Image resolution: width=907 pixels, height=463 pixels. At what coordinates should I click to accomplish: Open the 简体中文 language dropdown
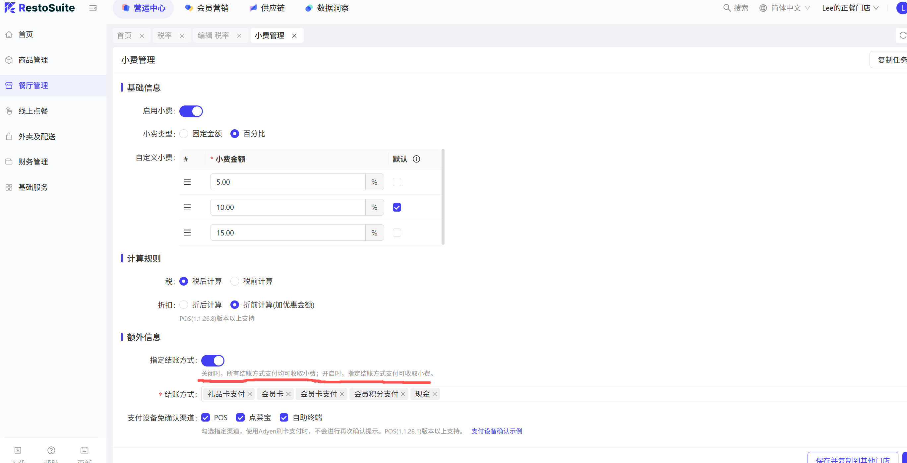[785, 8]
